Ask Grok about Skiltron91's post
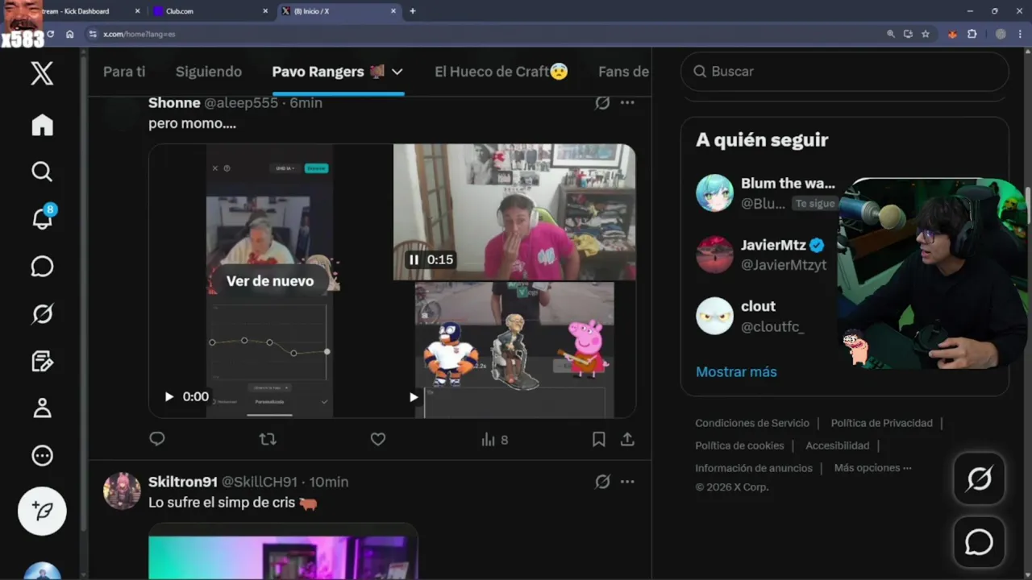Screen dimensions: 1032x580 (x=602, y=482)
